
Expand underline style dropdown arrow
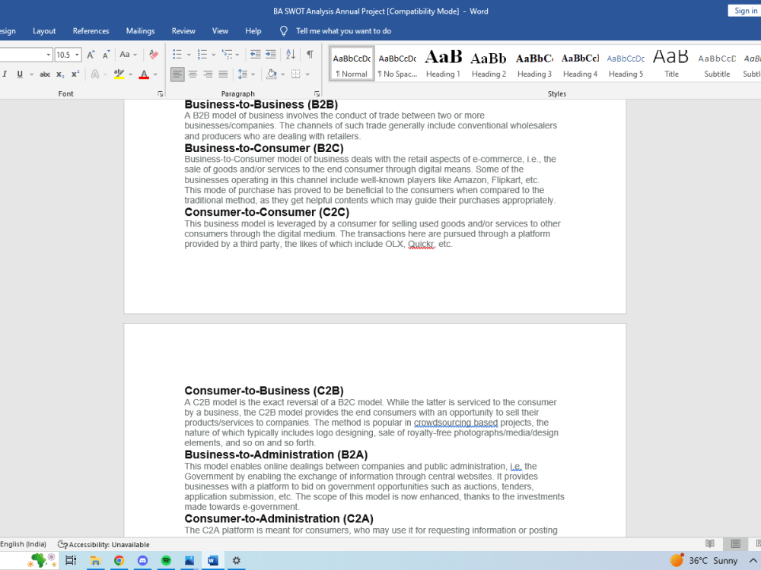coord(31,74)
